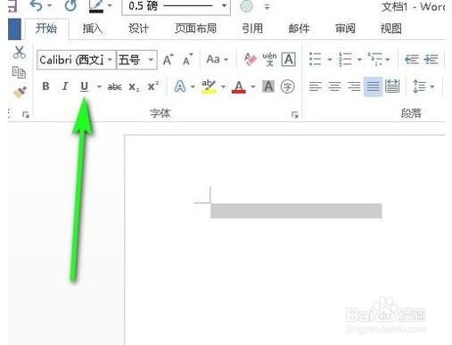452x345 pixels.
Task: Align text left
Action: click(316, 86)
